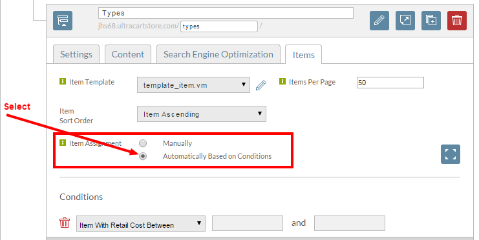479x240 pixels.
Task: Click the duplicate page icon
Action: (431, 21)
